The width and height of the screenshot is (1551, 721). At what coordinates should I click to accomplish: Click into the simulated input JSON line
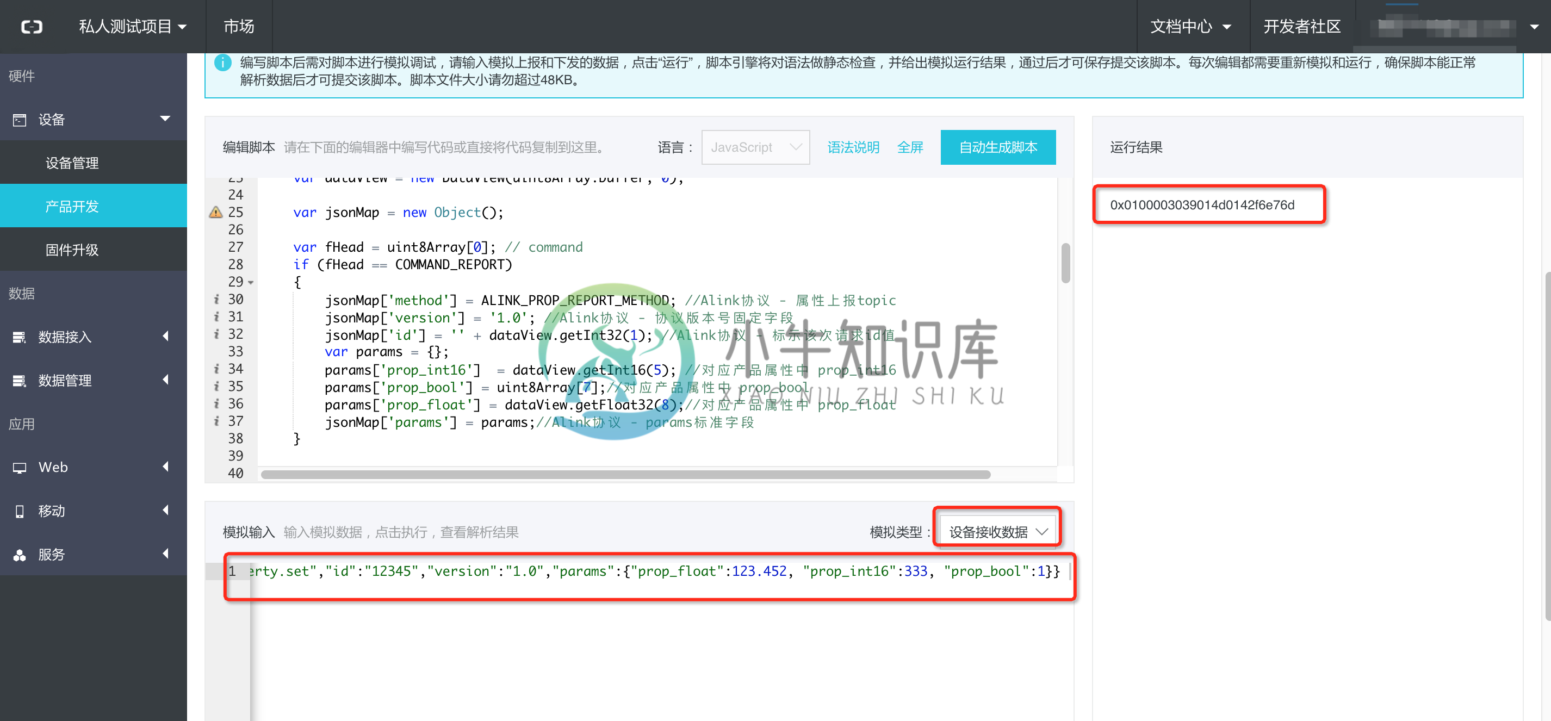(x=654, y=571)
